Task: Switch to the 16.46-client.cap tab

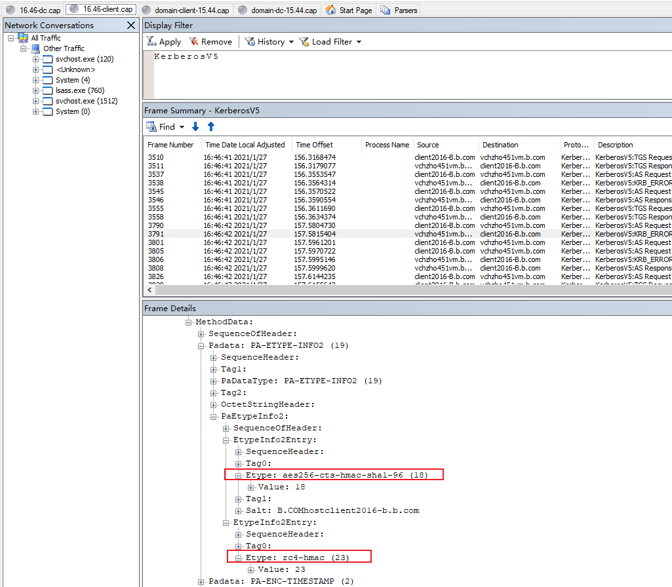Action: click(102, 9)
